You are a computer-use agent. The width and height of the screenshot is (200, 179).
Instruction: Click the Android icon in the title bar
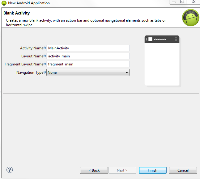click(x=4, y=3)
